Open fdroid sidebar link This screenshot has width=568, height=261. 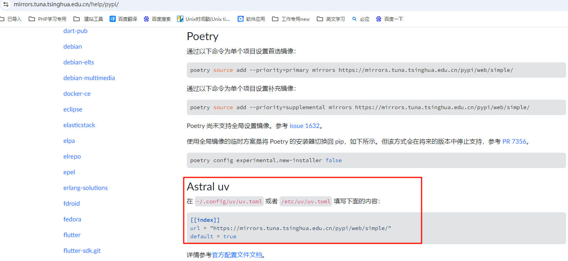pyautogui.click(x=71, y=203)
